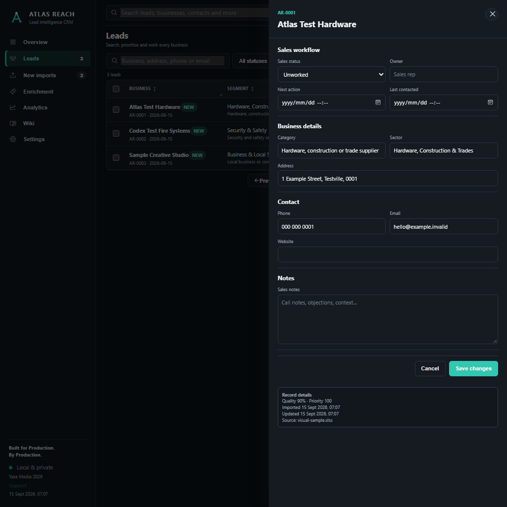Click the Email input field
Screen dimensions: 507x507
(444, 227)
